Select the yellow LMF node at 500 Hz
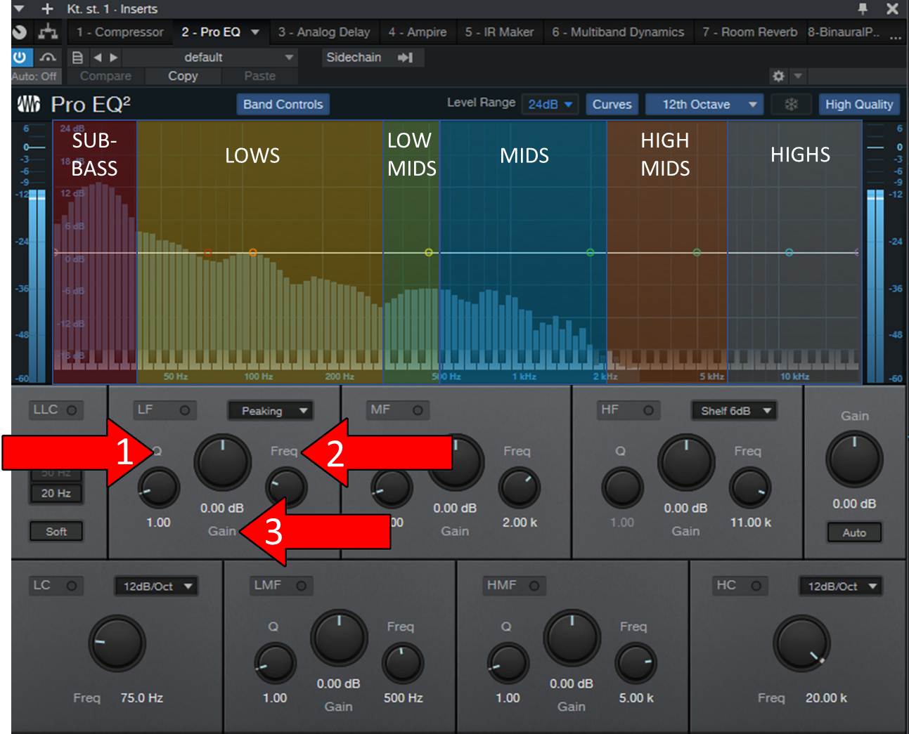This screenshot has width=909, height=734. coord(428,252)
